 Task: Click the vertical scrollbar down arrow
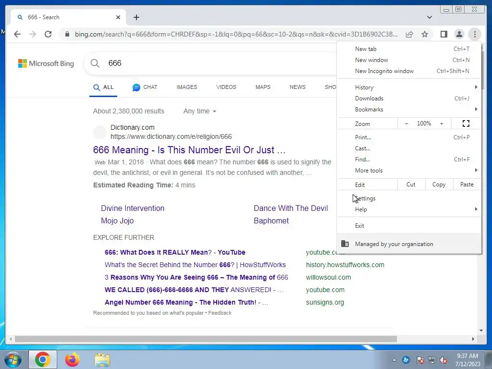[481, 331]
